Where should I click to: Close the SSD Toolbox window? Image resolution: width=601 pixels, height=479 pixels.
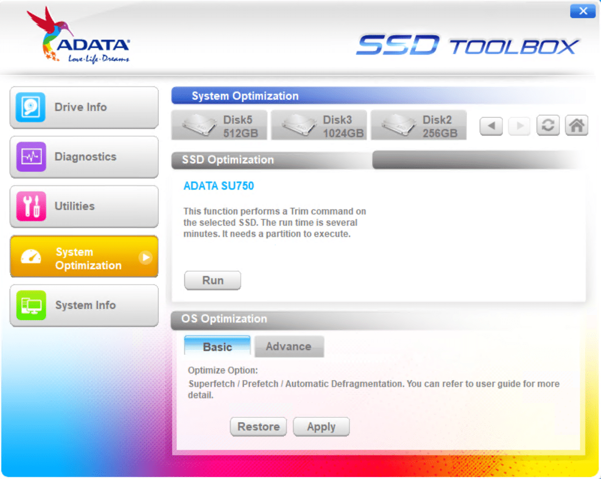(583, 11)
